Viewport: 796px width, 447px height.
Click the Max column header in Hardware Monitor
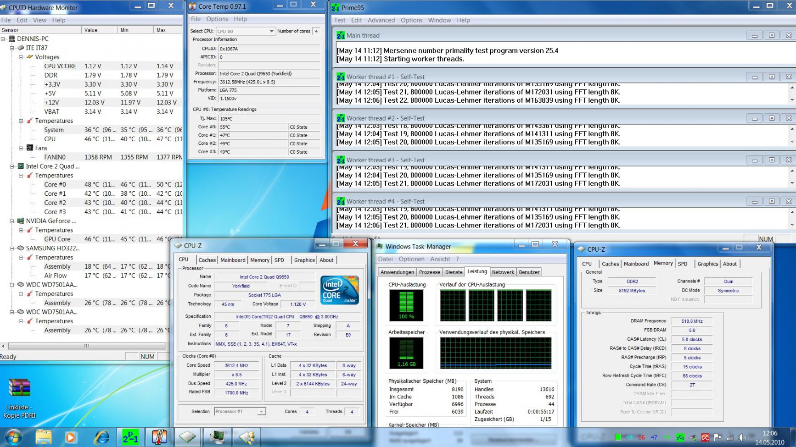click(x=168, y=30)
